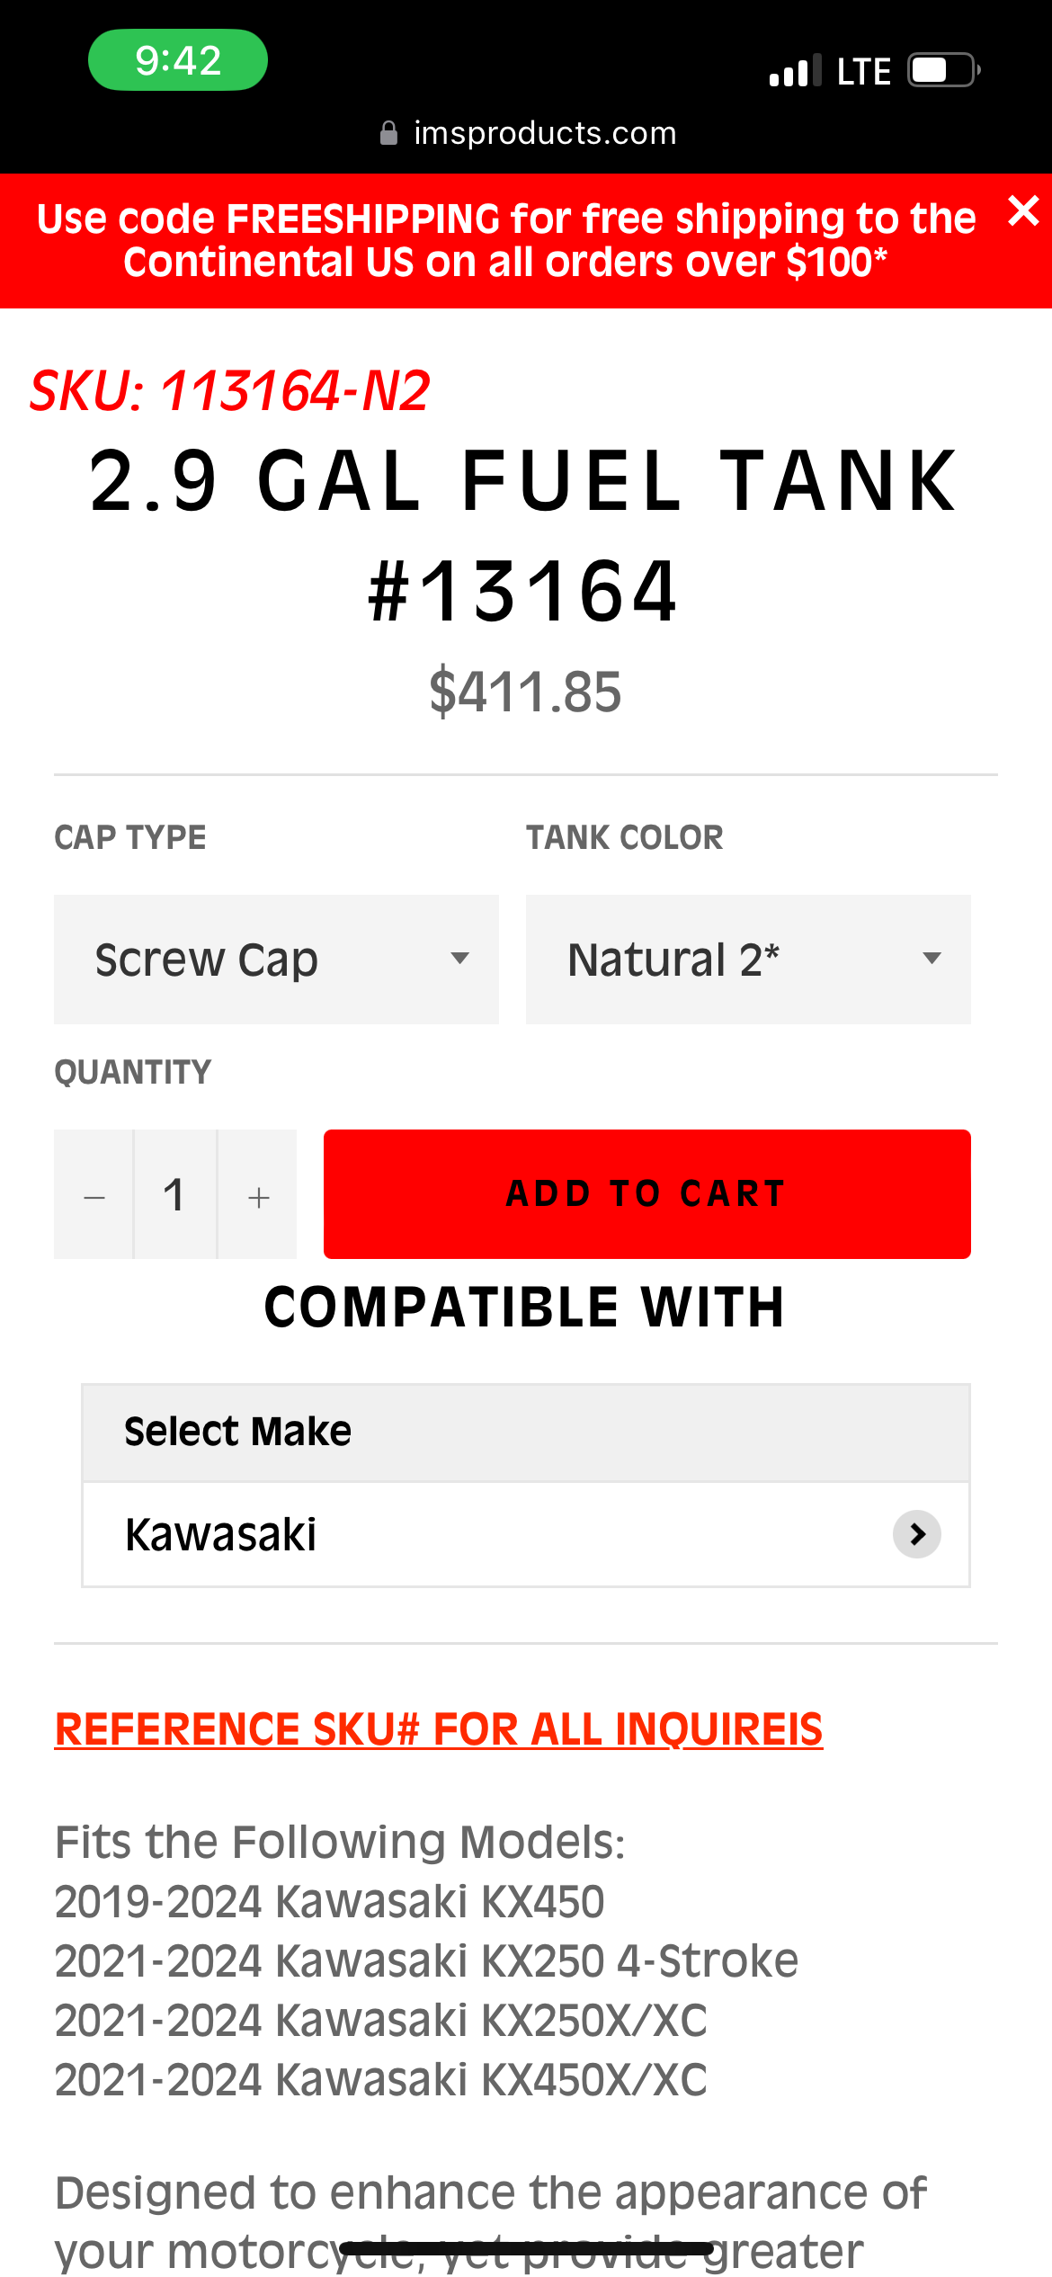
Task: Tap the LTE cellular indicator
Action: pyautogui.click(x=863, y=68)
